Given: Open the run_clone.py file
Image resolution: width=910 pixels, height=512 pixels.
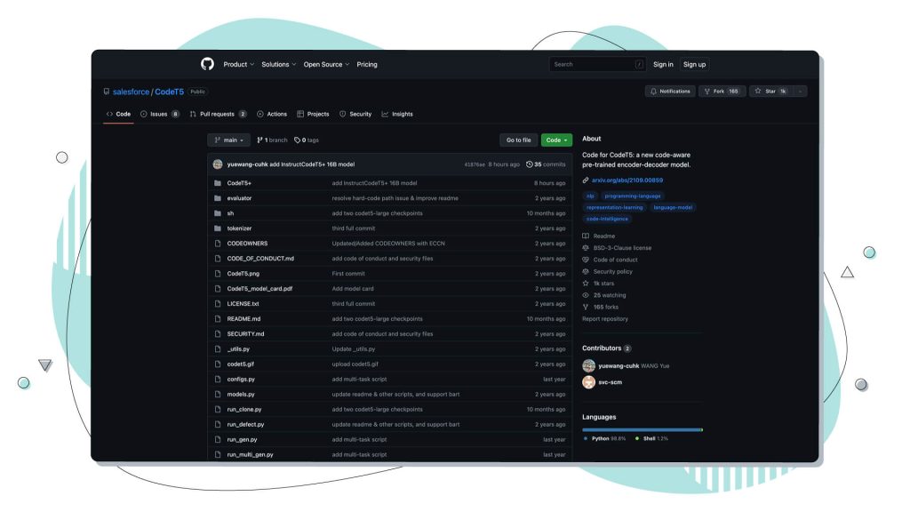Looking at the screenshot, I should coord(244,409).
